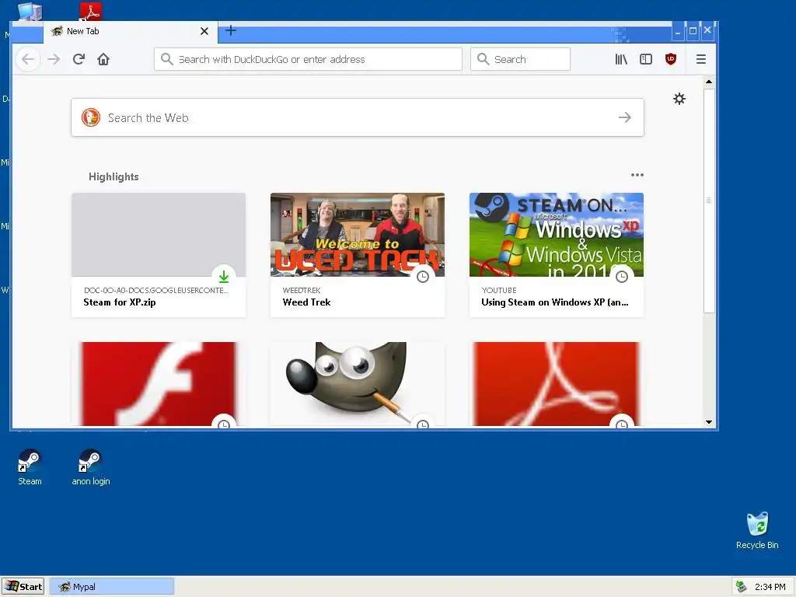This screenshot has width=796, height=597.
Task: Click the Search the Web field
Action: (358, 118)
